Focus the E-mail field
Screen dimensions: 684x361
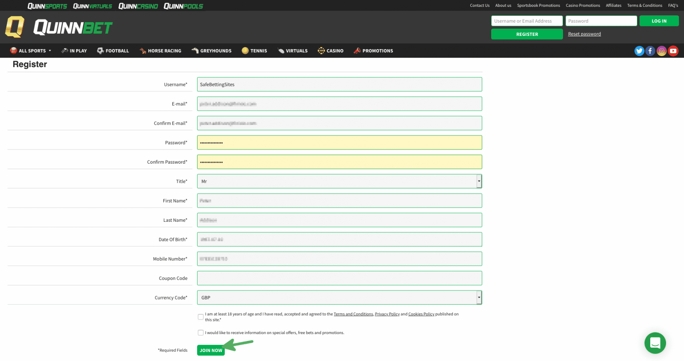339,104
